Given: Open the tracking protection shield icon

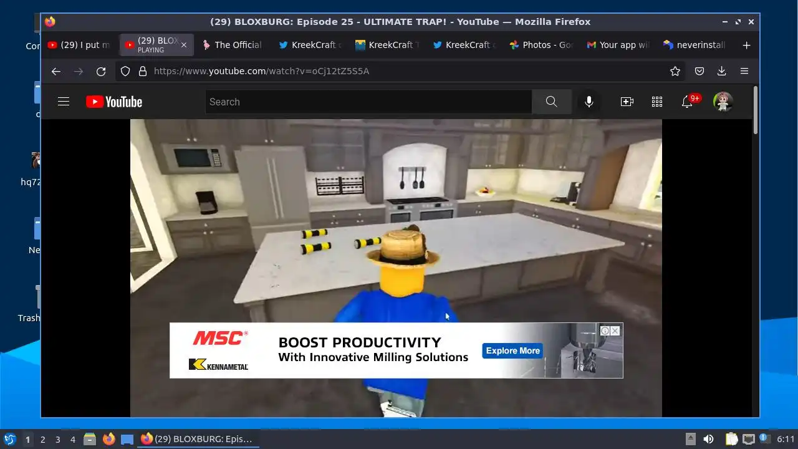Looking at the screenshot, I should (x=125, y=71).
